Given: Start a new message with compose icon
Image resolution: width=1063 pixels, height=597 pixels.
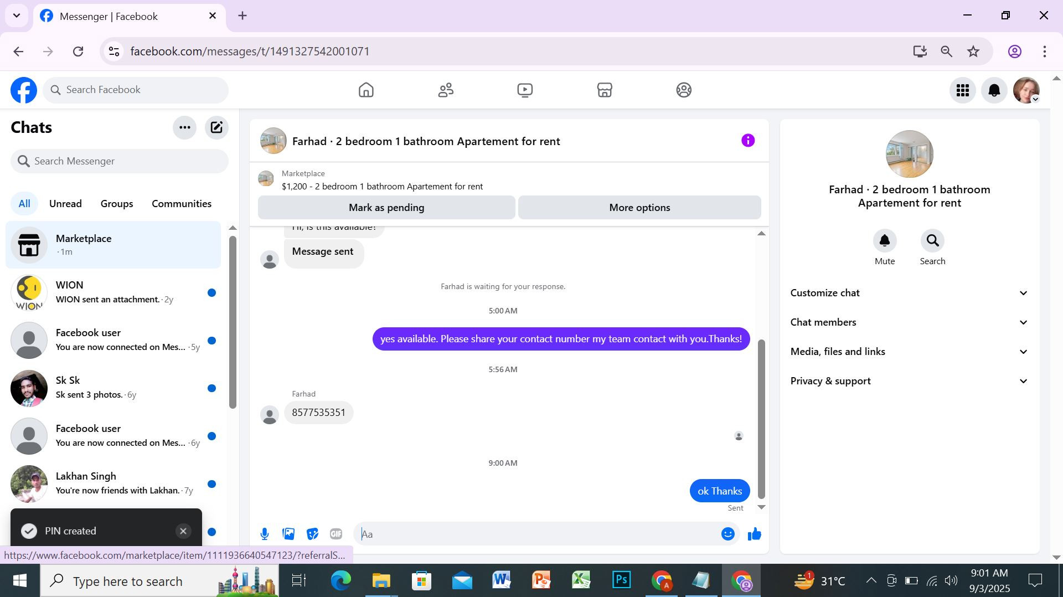Looking at the screenshot, I should click(216, 127).
